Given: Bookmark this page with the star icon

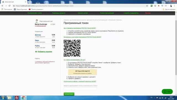Looking at the screenshot, I should (x=147, y=6).
